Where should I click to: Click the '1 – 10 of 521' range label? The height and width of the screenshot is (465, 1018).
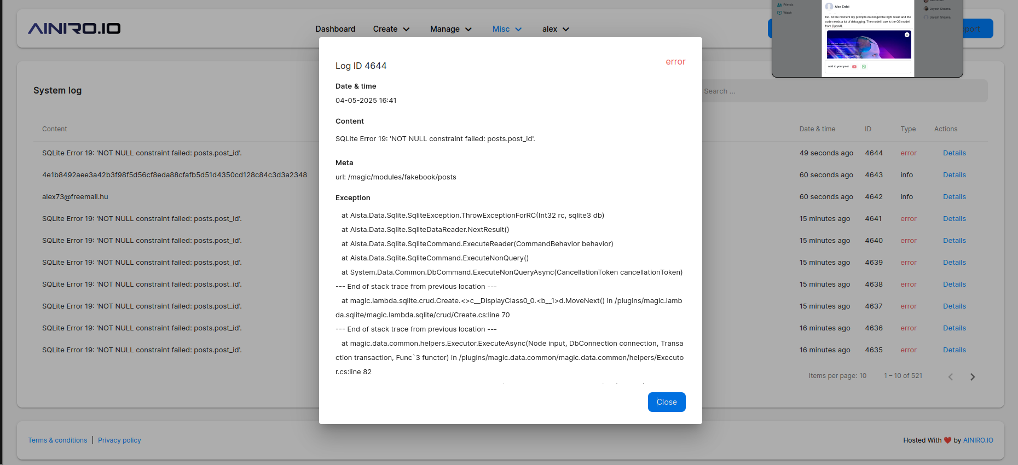click(x=903, y=376)
